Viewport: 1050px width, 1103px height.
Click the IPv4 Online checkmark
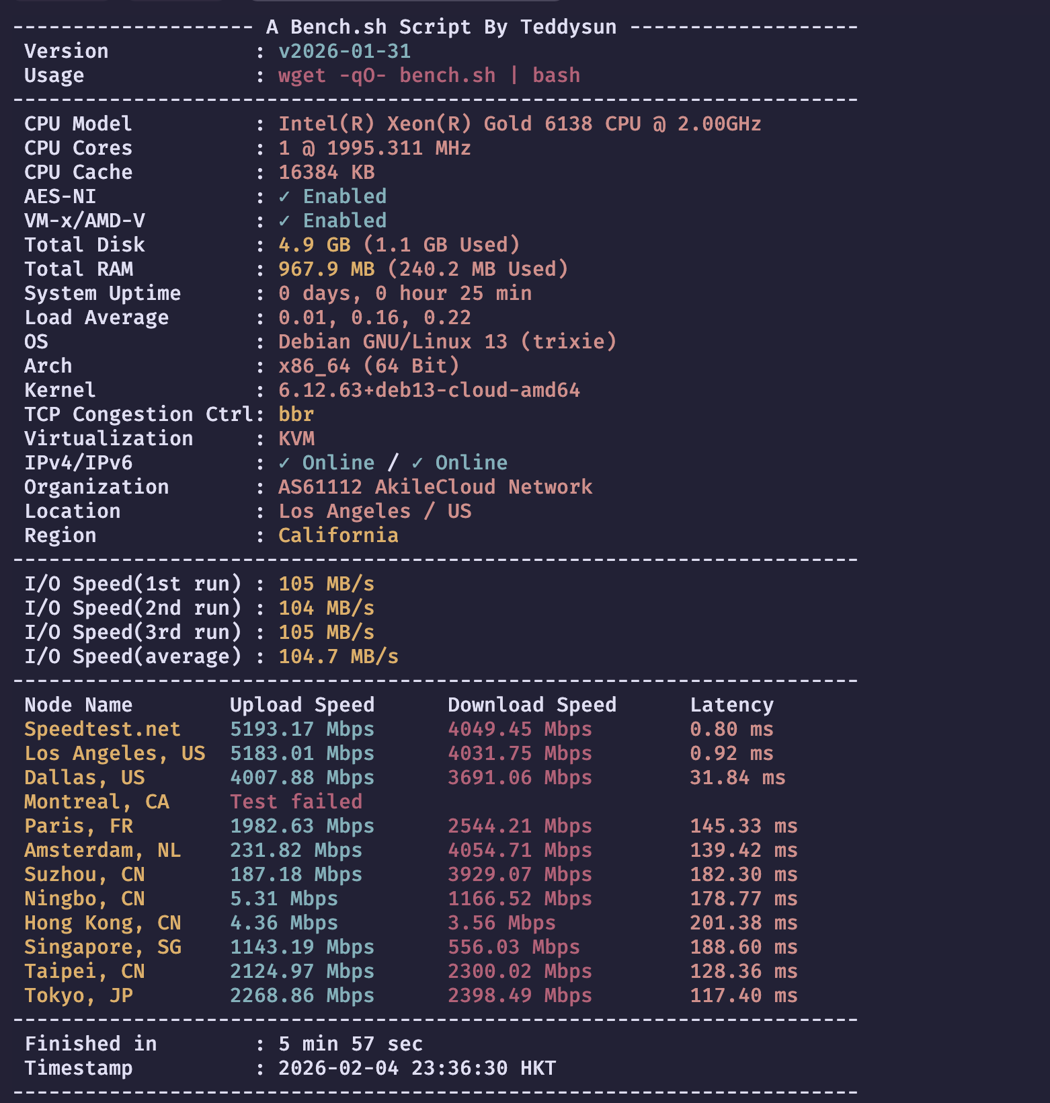(x=284, y=463)
